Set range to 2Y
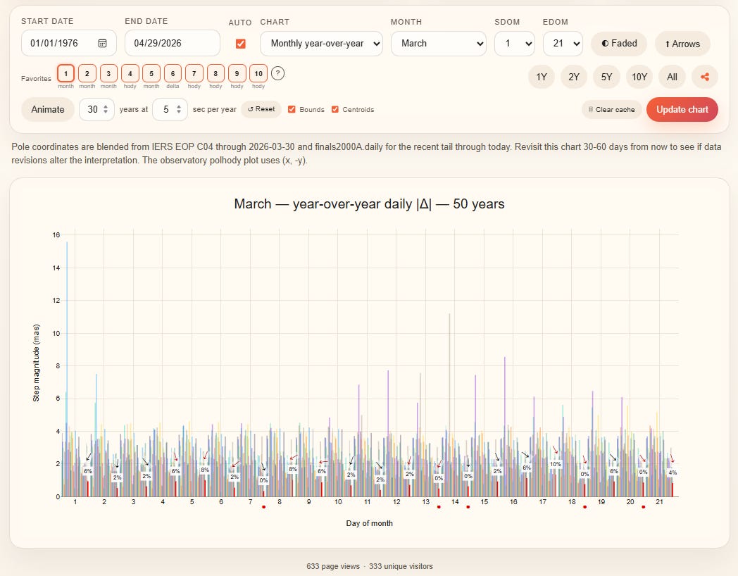The height and width of the screenshot is (576, 738). pyautogui.click(x=574, y=77)
